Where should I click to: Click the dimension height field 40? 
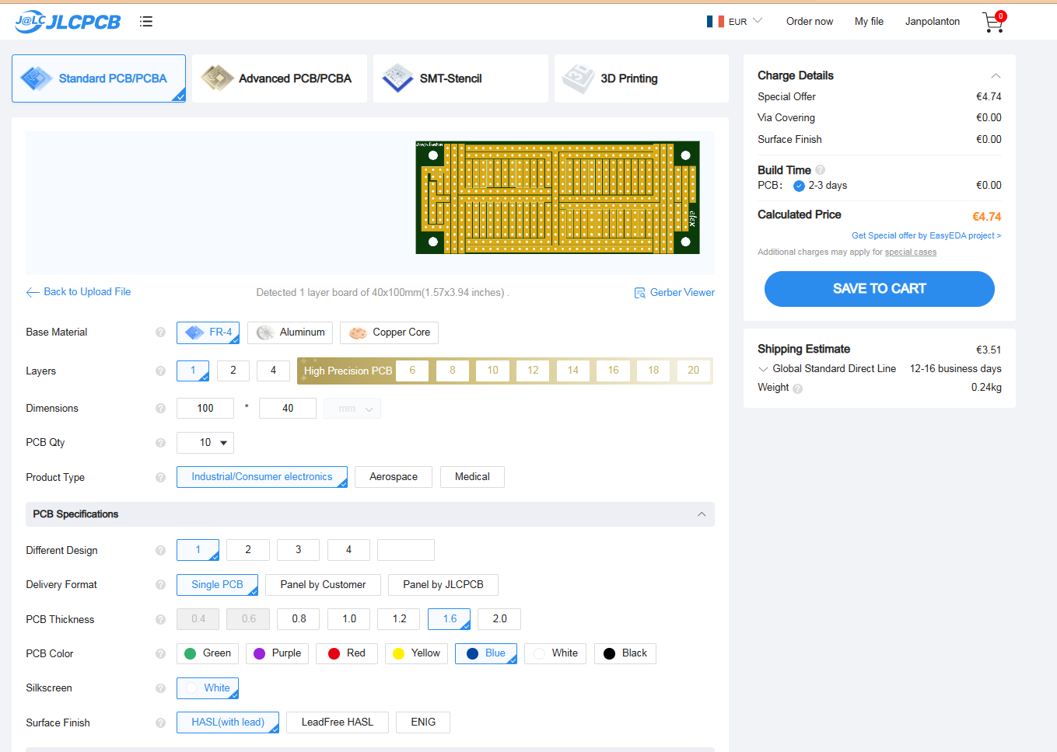tap(288, 409)
